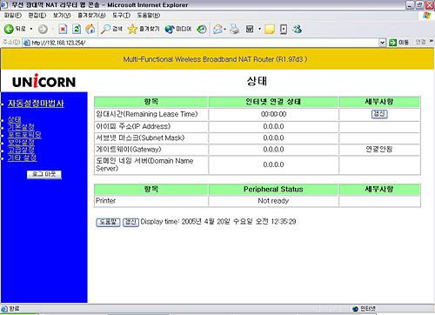The image size is (435, 315).
Task: Click the Forward arrow icon
Action: pyautogui.click(x=43, y=29)
